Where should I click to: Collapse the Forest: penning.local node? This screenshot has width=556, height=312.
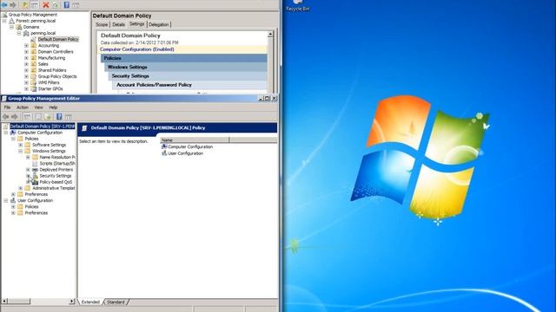coord(4,21)
